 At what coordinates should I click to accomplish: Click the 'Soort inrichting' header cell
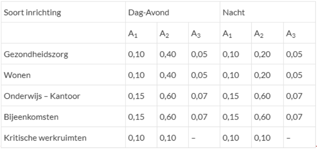point(63,12)
